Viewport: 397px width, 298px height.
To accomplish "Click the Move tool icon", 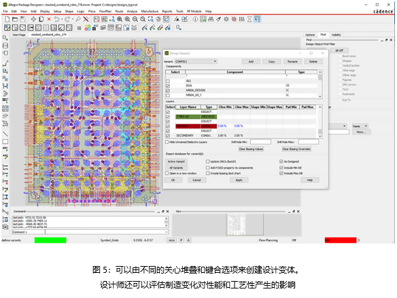I will (33, 19).
